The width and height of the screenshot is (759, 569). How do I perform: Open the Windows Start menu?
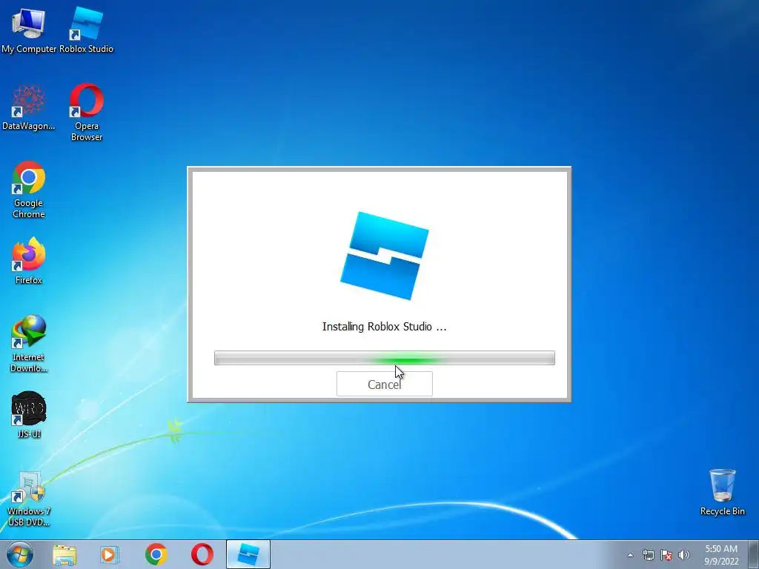tap(20, 554)
